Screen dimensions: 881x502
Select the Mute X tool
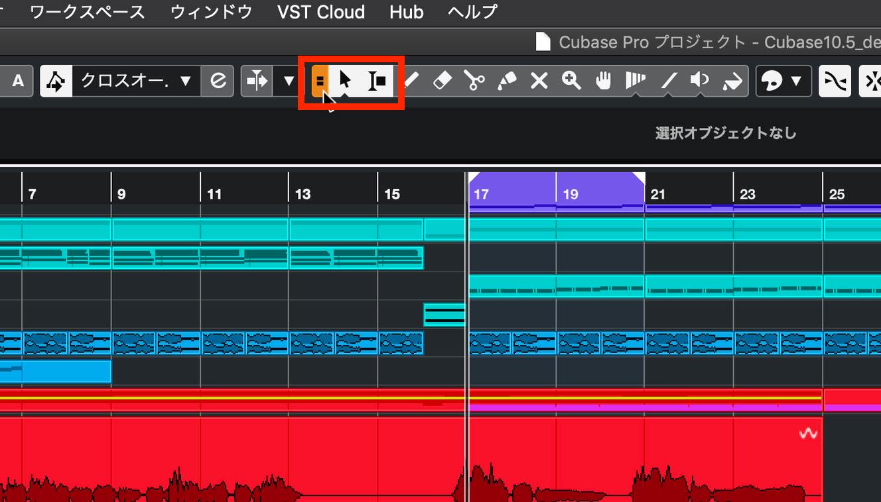tap(539, 81)
